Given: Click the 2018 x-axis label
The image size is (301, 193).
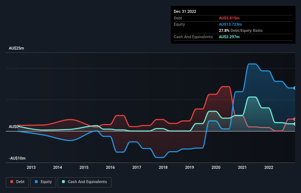Looking at the screenshot, I should point(163,167).
